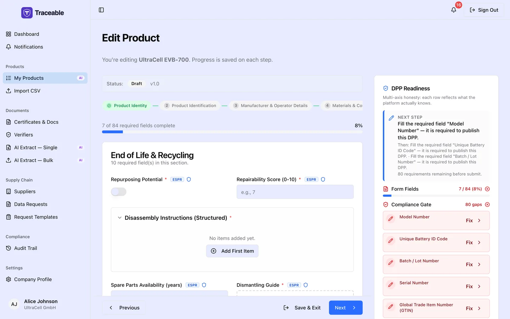Click ESPR badge next to Repairability Score
Image resolution: width=510 pixels, height=319 pixels.
click(x=311, y=179)
